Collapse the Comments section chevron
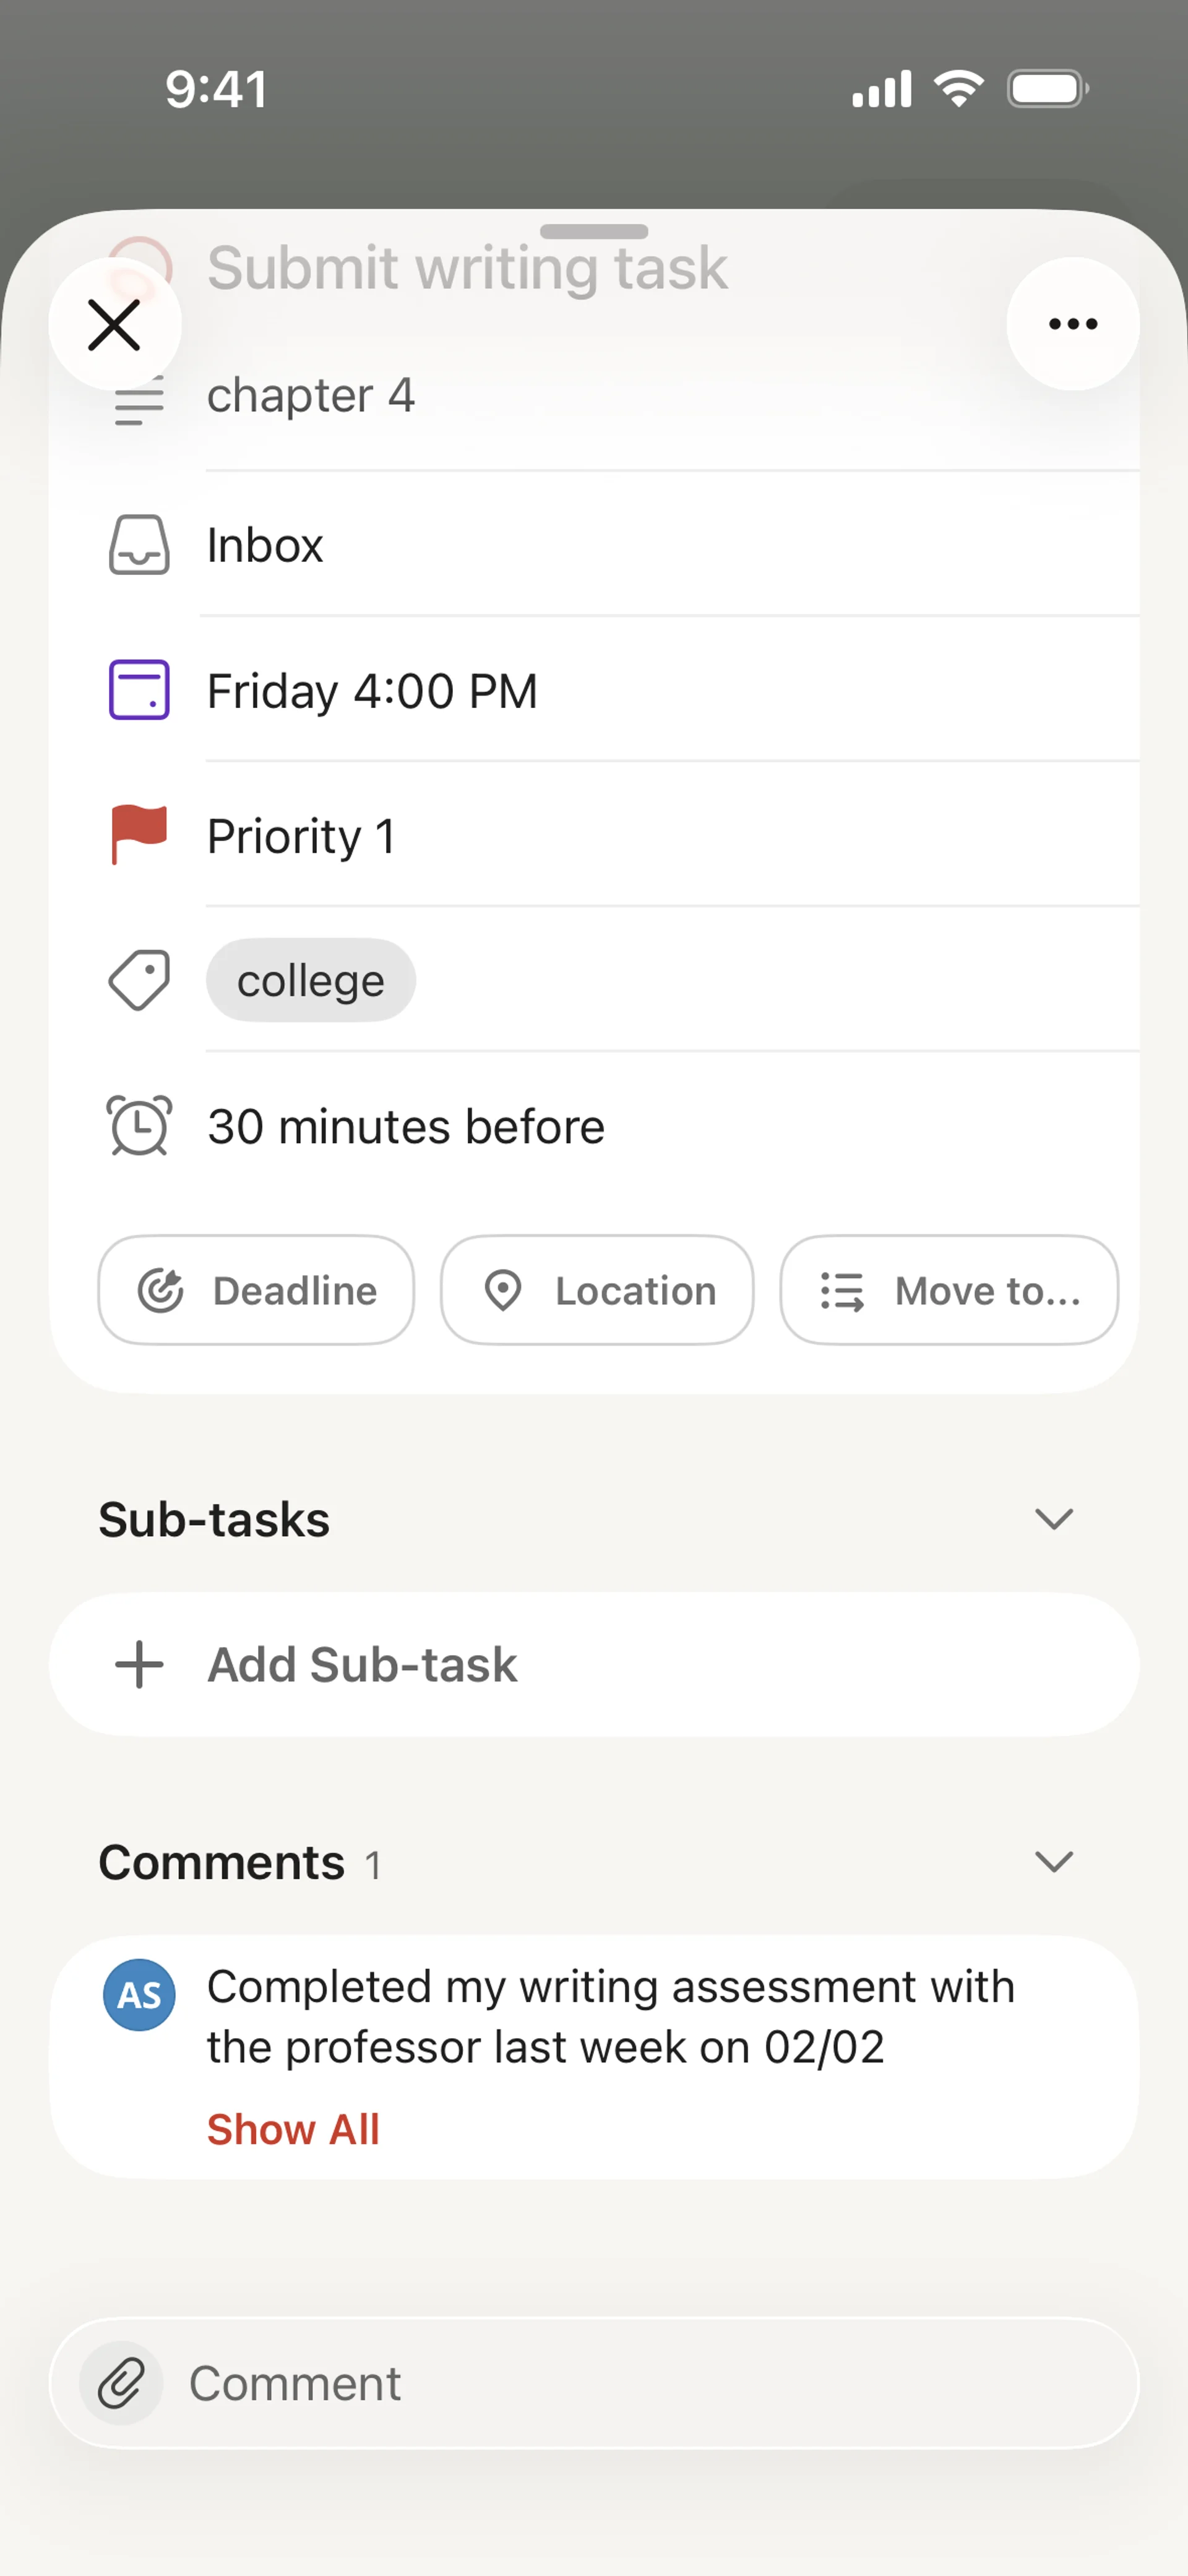 (x=1053, y=1861)
